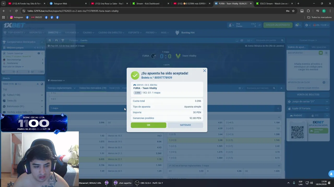Go to previous Mejores juegos slide
This screenshot has height=187, width=334.
click(35, 48)
